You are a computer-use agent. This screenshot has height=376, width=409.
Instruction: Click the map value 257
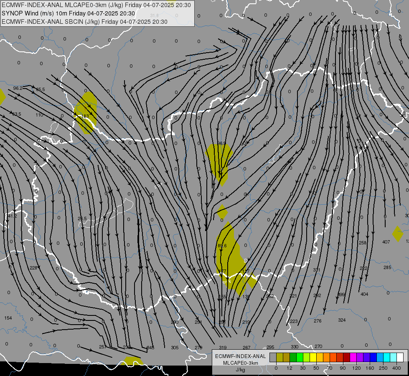pyautogui.click(x=103, y=347)
